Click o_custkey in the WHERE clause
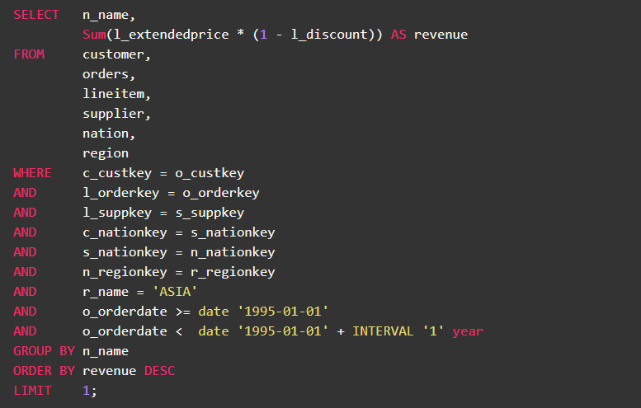Image resolution: width=641 pixels, height=408 pixels. pos(210,173)
